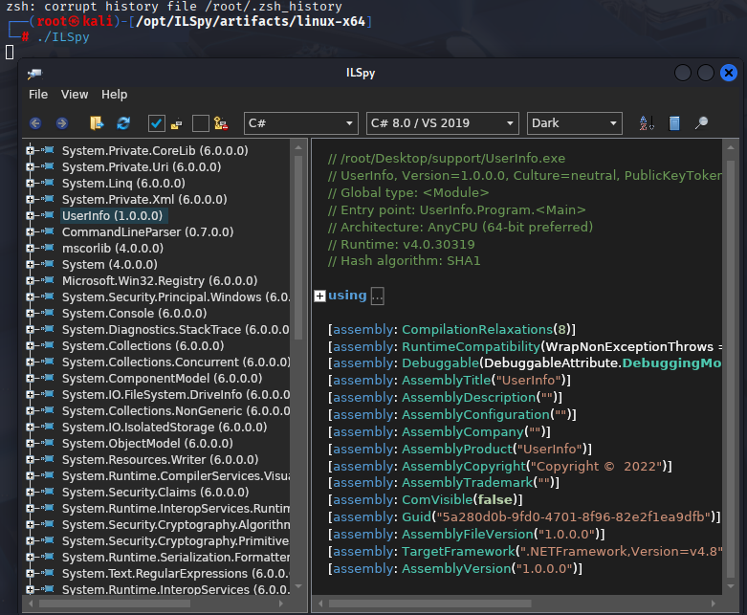Viewport: 747px width, 615px height.
Task: Click the assembly icon of System.Console
Action: [48, 313]
